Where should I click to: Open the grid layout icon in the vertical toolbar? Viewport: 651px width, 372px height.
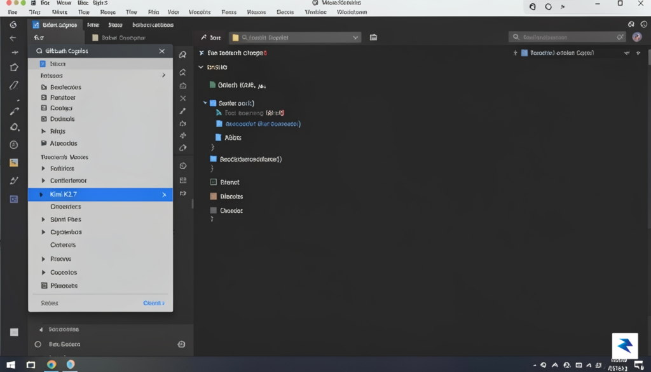[182, 180]
